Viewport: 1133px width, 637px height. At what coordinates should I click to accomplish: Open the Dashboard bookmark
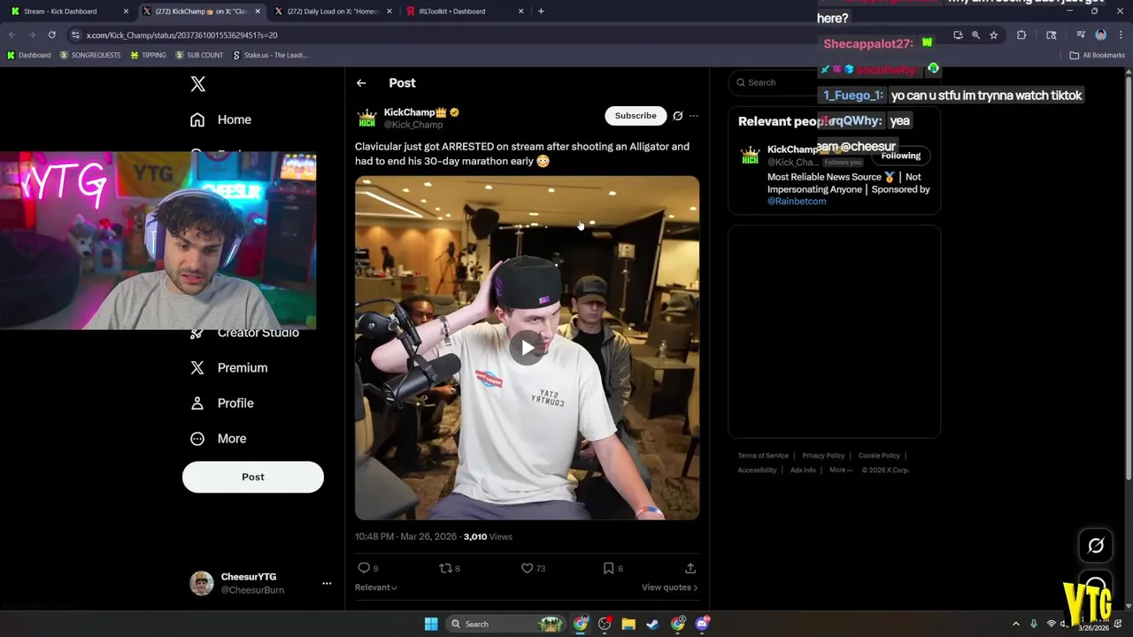pyautogui.click(x=29, y=55)
